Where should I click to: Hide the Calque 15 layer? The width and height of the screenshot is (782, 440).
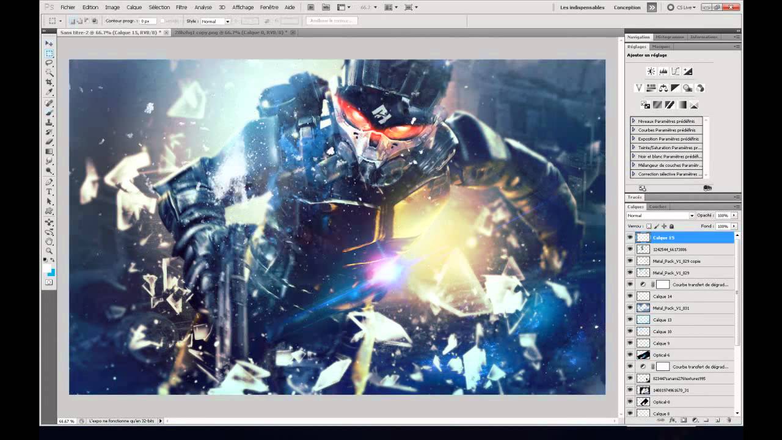click(x=630, y=238)
